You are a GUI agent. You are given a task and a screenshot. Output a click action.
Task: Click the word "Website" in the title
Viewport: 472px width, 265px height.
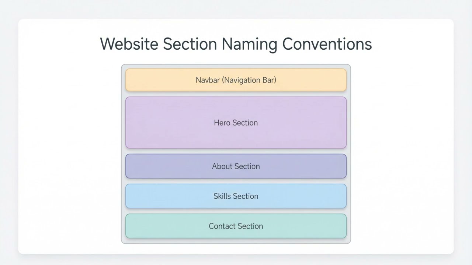click(129, 44)
